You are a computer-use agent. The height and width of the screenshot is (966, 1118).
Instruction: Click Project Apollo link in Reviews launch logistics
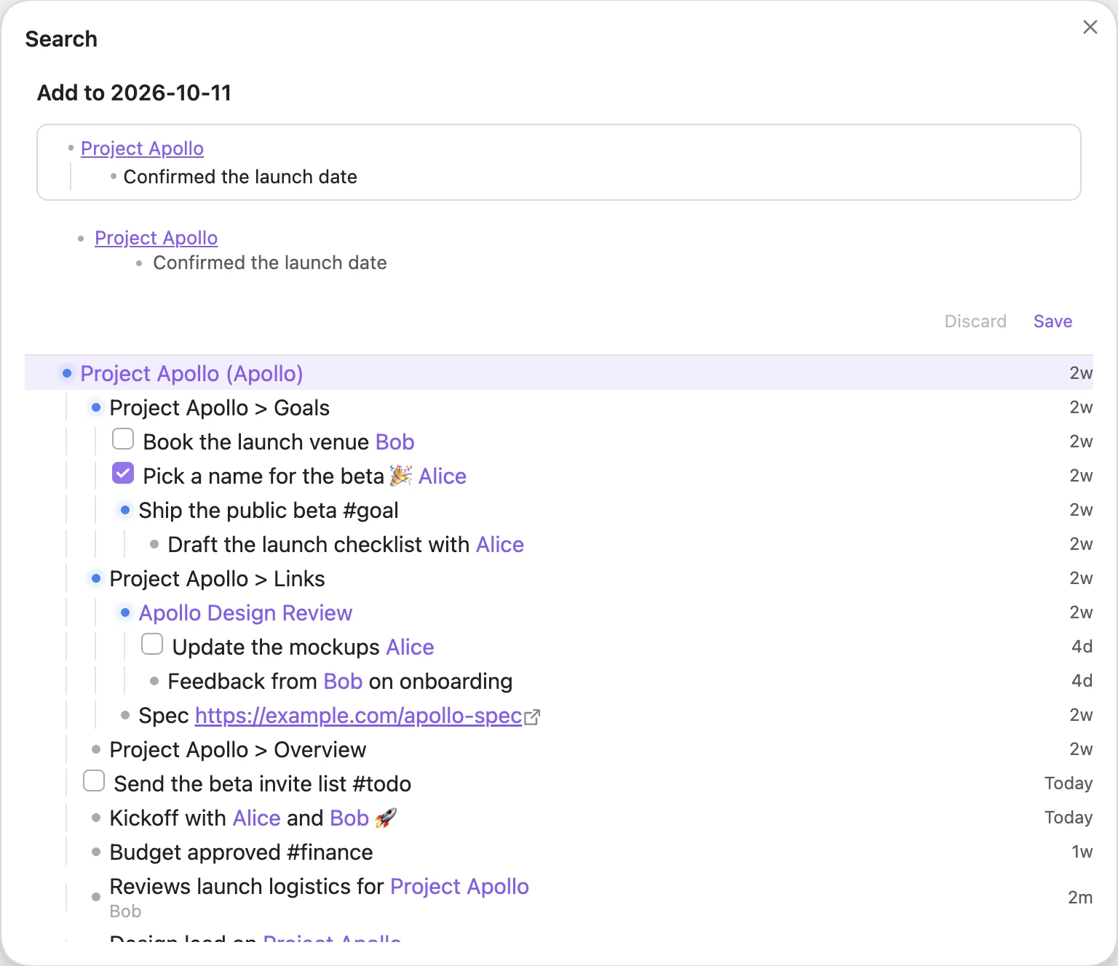pos(459,887)
